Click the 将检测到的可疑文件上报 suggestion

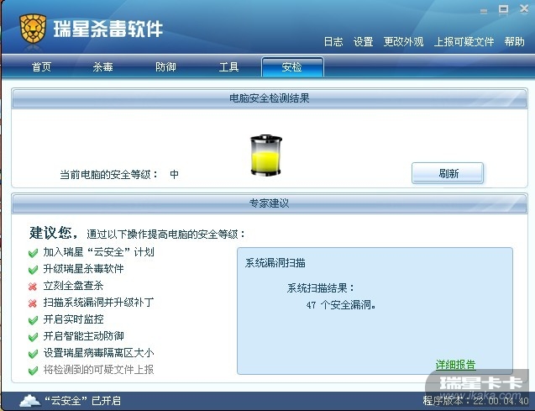[98, 370]
